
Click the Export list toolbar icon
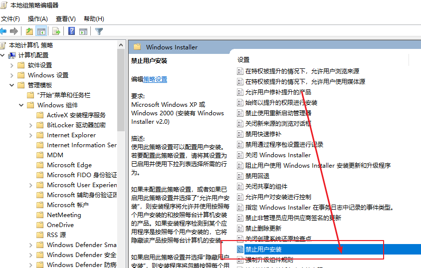[56, 31]
